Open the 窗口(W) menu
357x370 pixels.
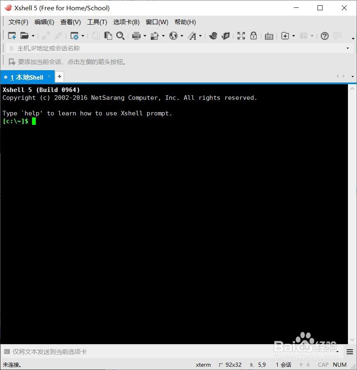click(157, 22)
